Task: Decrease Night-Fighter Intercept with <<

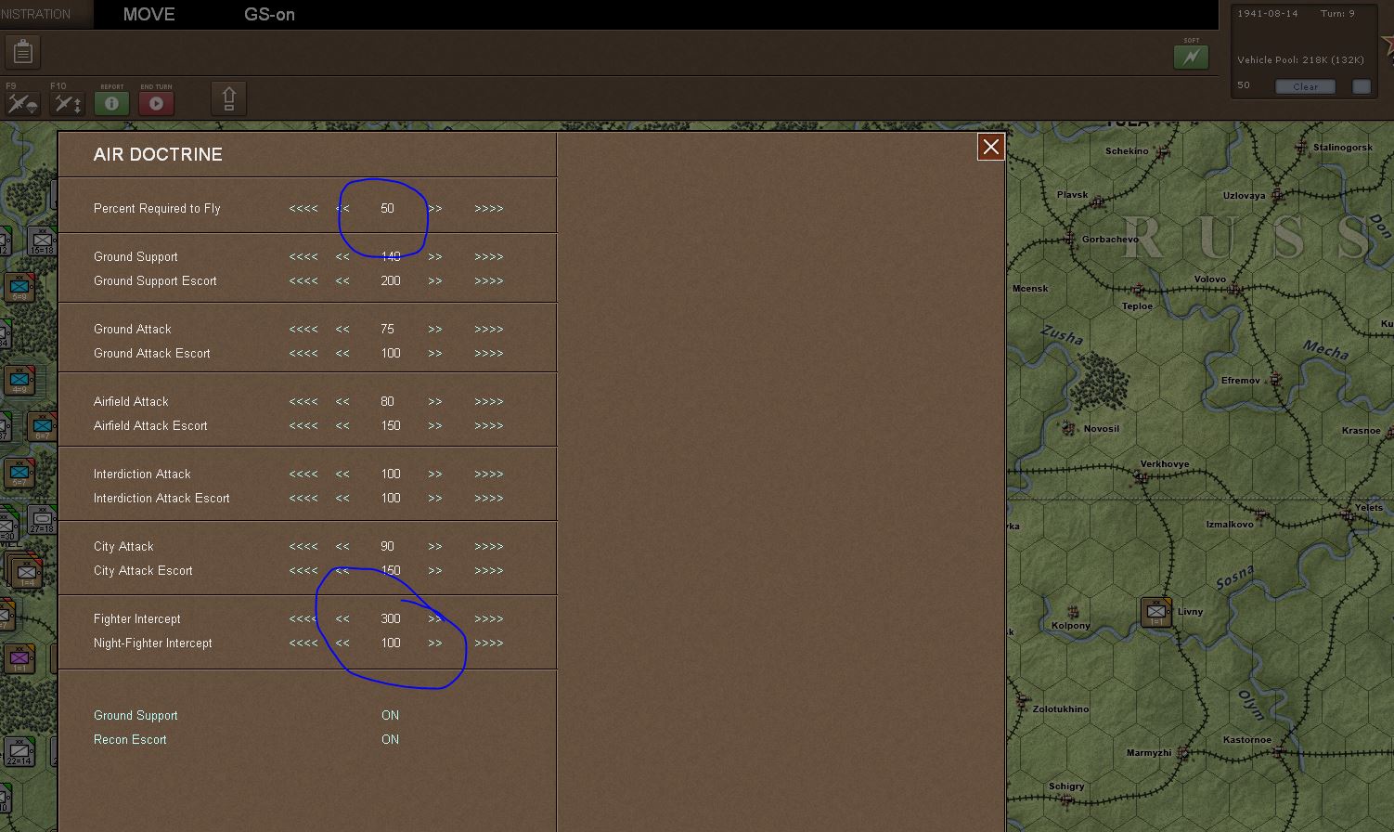Action: [342, 643]
